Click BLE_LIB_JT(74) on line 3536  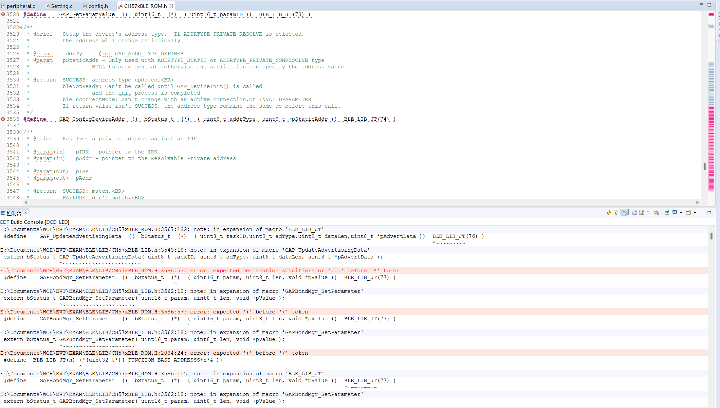click(x=366, y=119)
